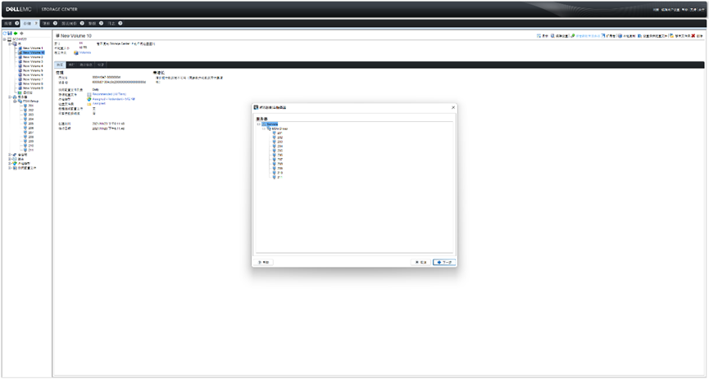
Task: Click the Volumes folder icon in the details header
Action: (76, 52)
